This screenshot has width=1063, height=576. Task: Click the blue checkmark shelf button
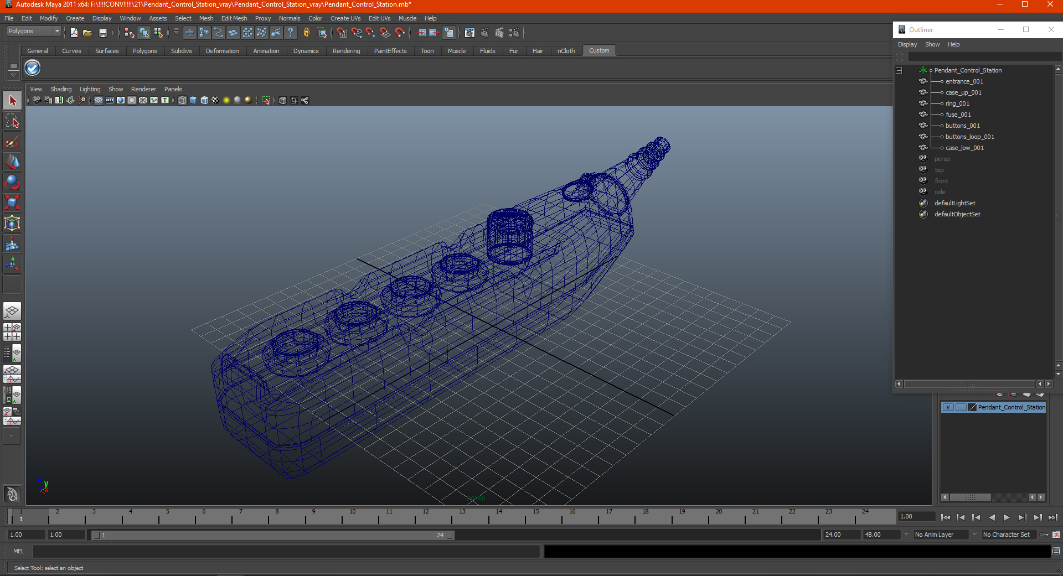click(33, 68)
